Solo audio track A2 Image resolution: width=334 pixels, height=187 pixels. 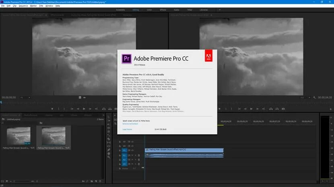click(x=136, y=160)
